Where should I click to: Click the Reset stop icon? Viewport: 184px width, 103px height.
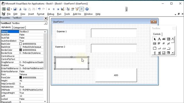coord(58,9)
